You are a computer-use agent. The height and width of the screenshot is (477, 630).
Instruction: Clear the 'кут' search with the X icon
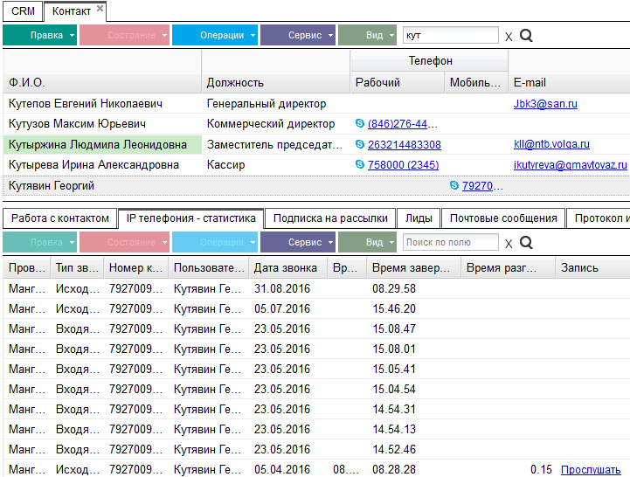[x=509, y=37]
